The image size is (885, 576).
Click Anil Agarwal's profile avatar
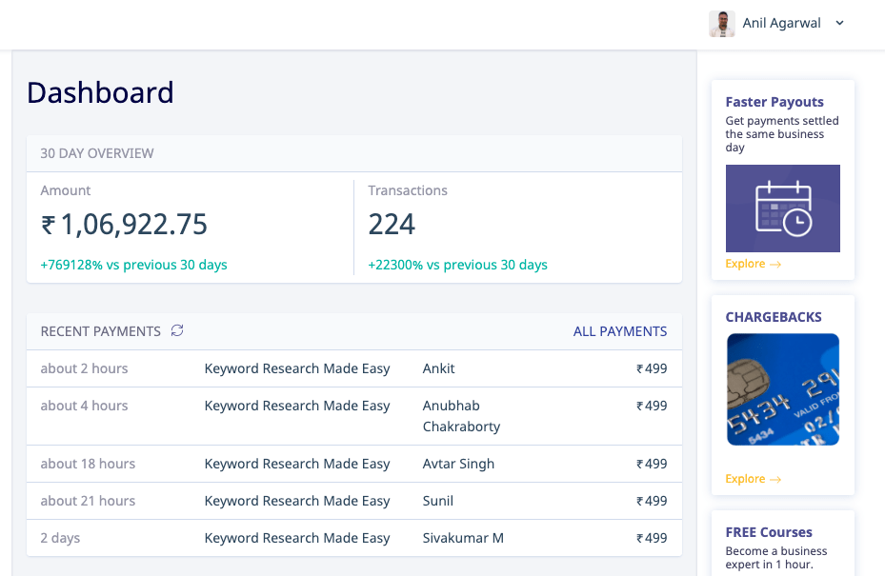pyautogui.click(x=722, y=24)
